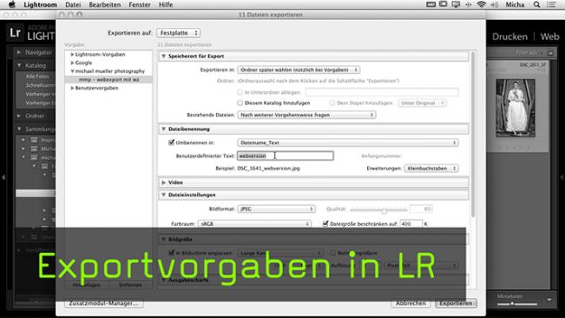The height and width of the screenshot is (318, 565).
Task: Expand the Video section
Action: (x=163, y=182)
